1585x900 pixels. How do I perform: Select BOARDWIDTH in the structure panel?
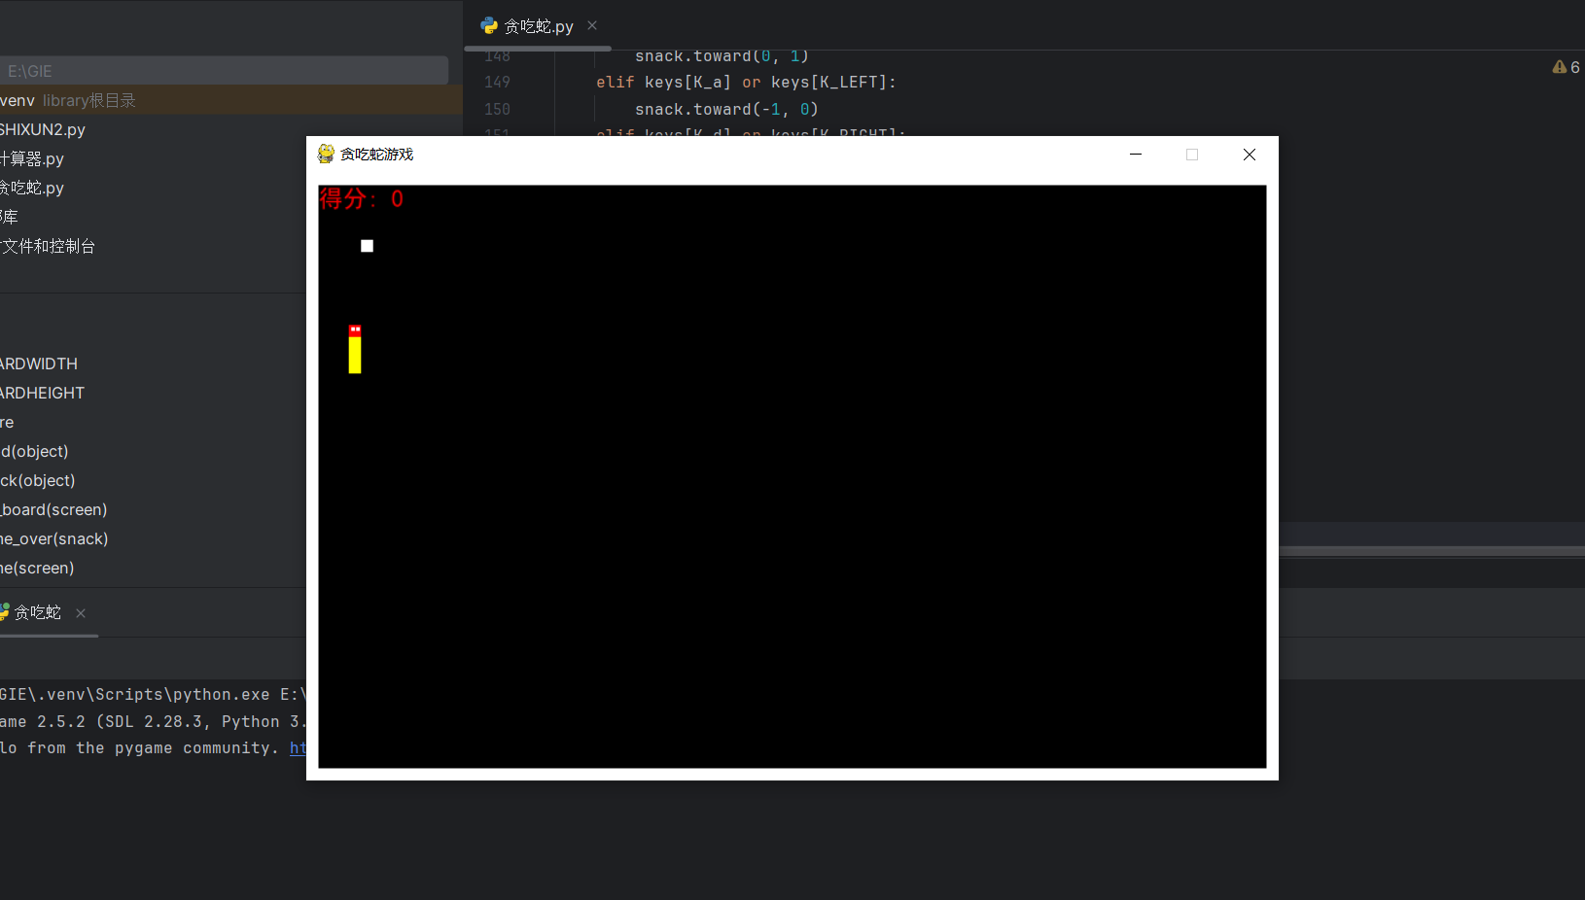(39, 363)
